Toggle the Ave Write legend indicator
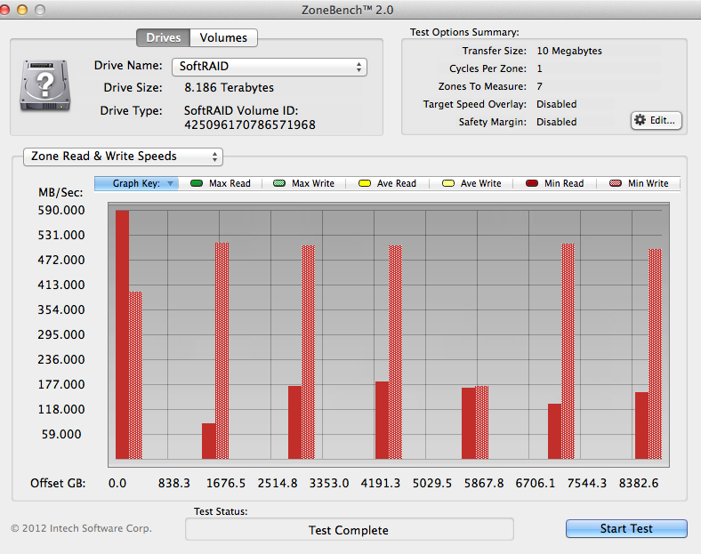 point(447,183)
